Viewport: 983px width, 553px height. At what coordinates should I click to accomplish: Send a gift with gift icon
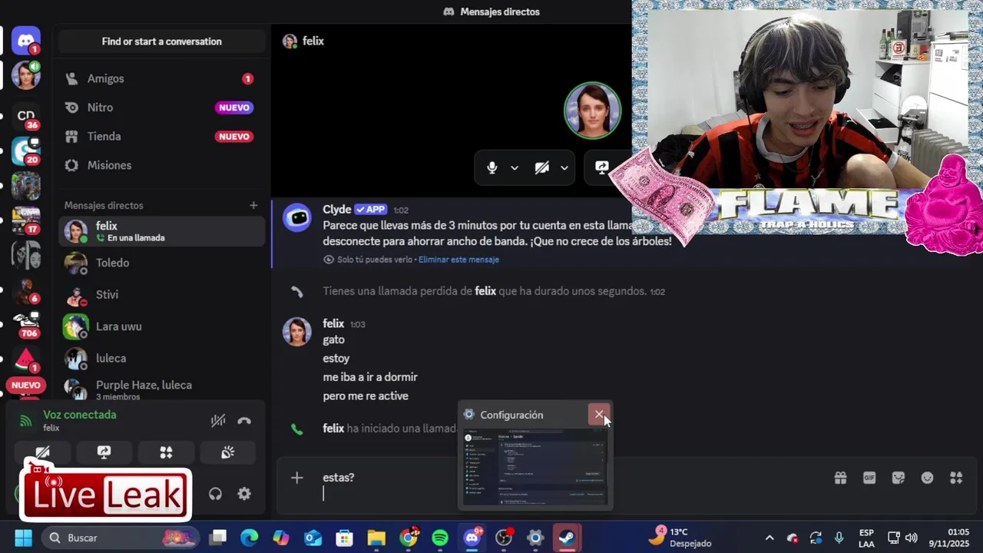[841, 478]
